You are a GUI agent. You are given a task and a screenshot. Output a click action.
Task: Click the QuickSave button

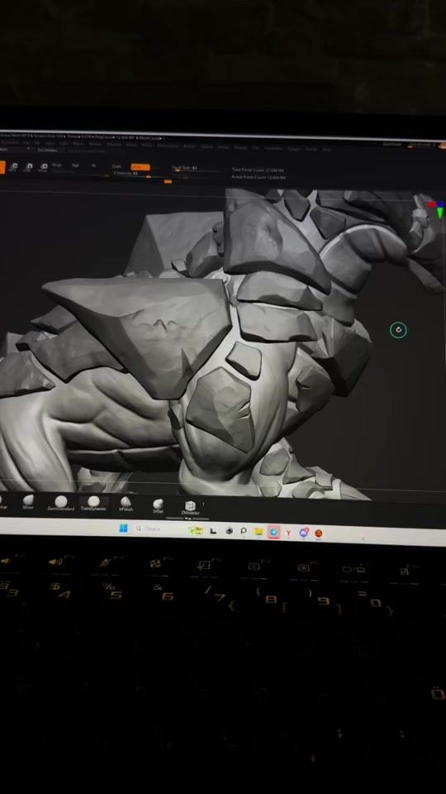point(391,144)
